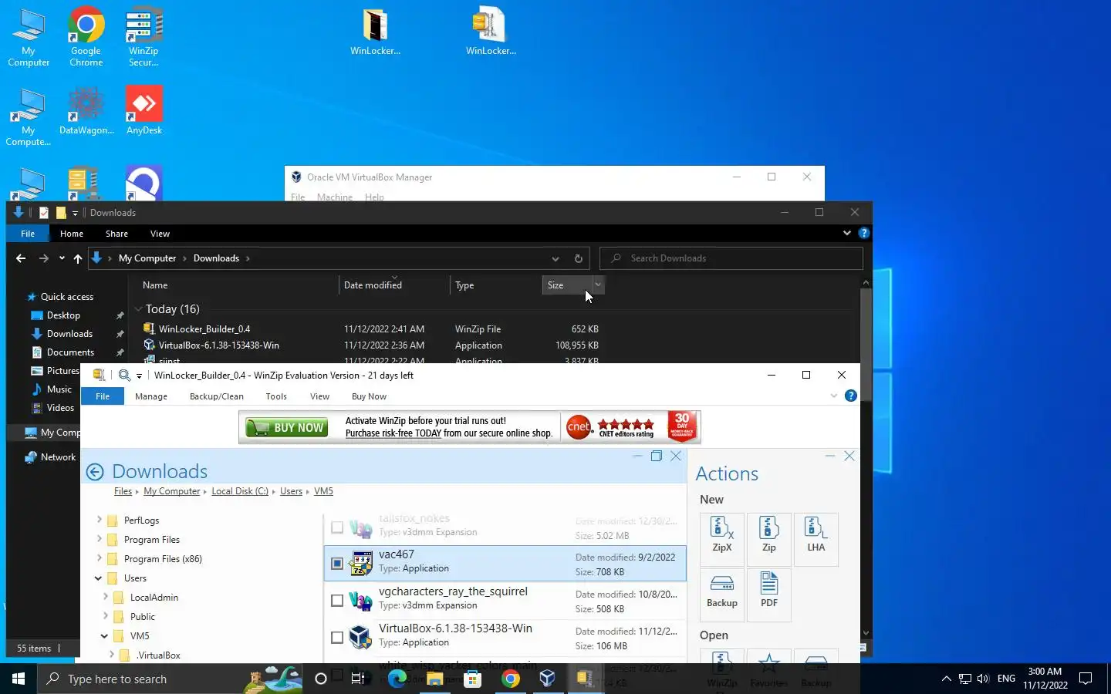Open WinZip Secure desktop shortcut
The image size is (1111, 694).
point(144,37)
